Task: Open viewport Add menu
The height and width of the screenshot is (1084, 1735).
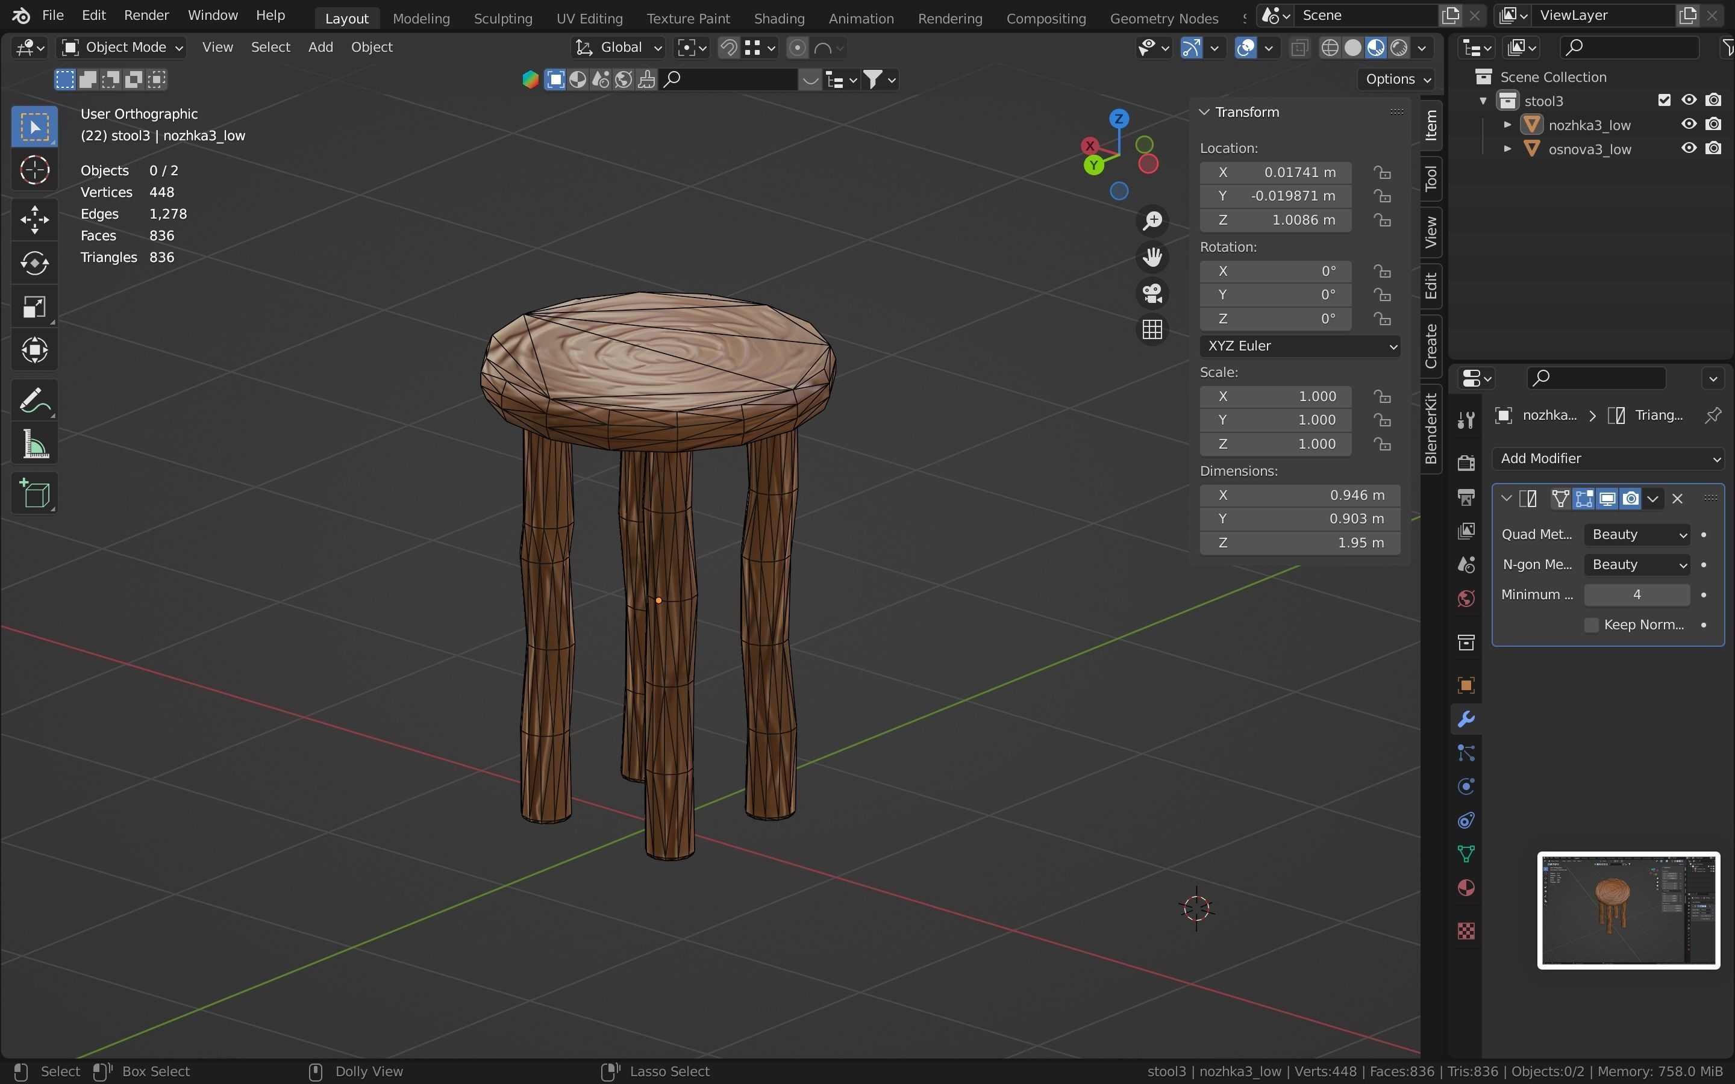Action: (x=320, y=48)
